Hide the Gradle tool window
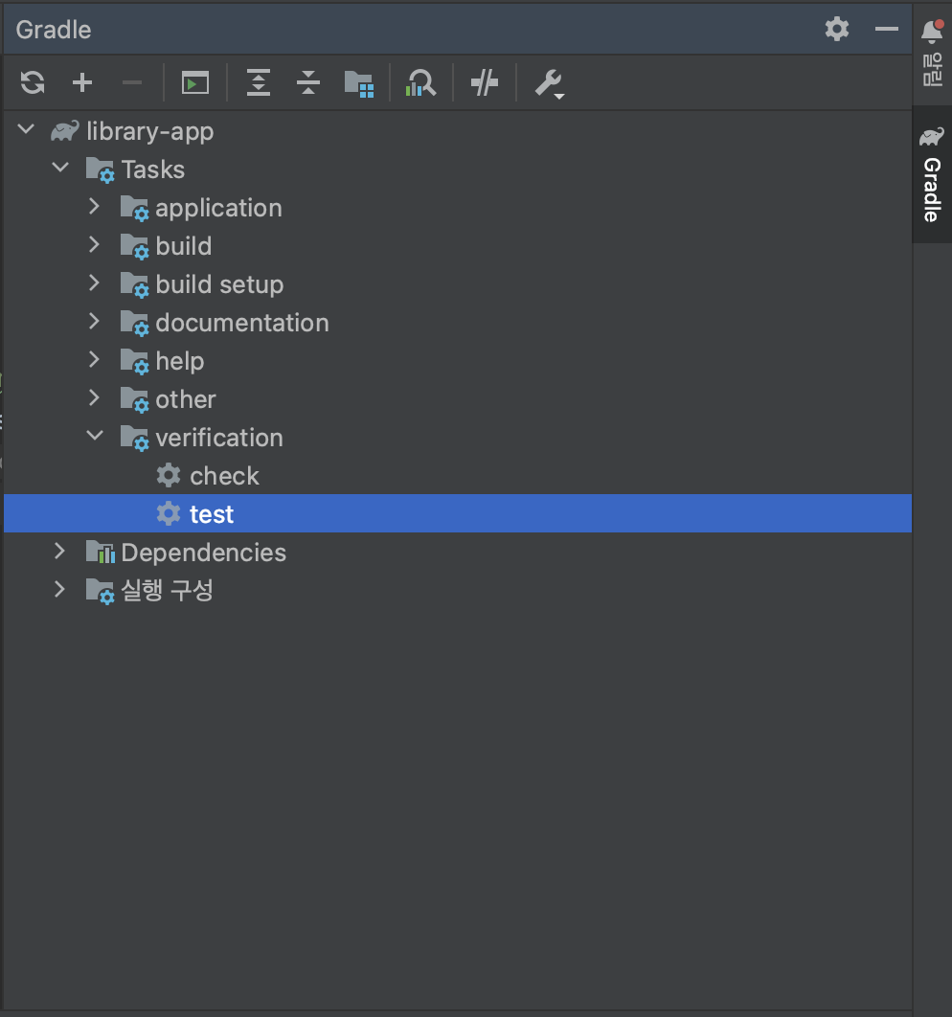 (887, 29)
